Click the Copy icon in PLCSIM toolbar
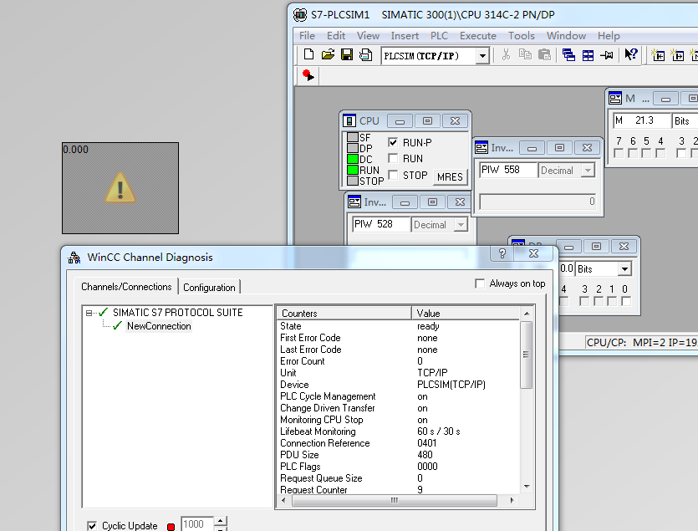 click(x=525, y=55)
